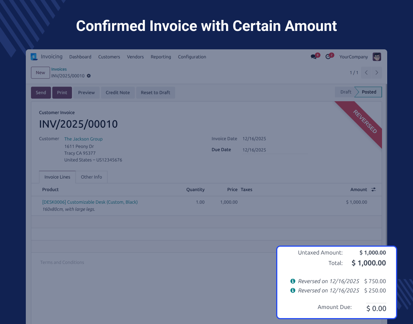The image size is (413, 324).
Task: Open the Invoice Lines tab
Action: 57,177
